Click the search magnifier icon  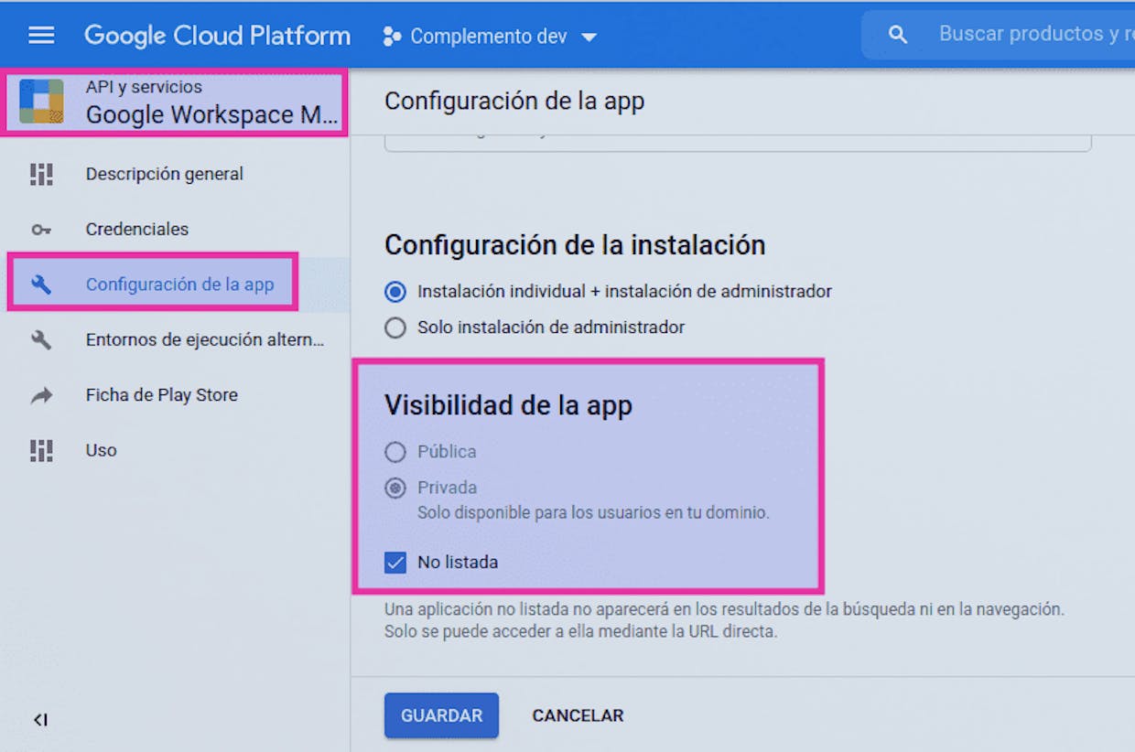click(x=898, y=35)
